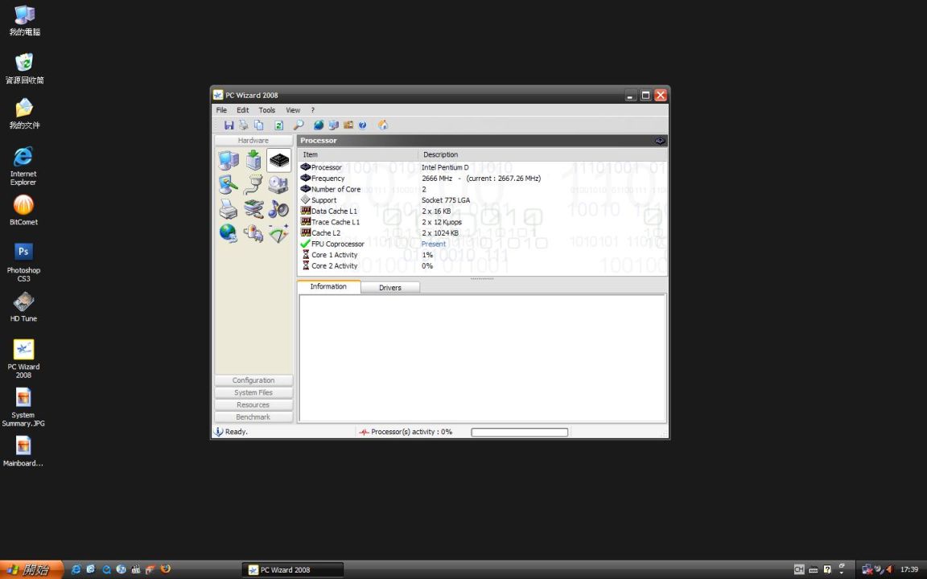Open Mainboard image file on desktop
This screenshot has height=579, width=927.
[23, 451]
